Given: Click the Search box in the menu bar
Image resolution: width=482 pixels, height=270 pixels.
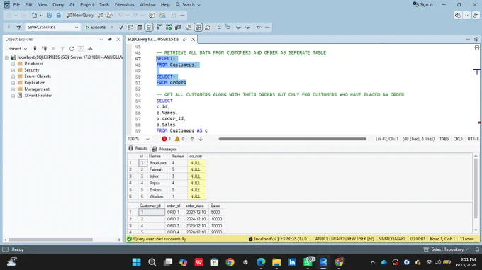Looking at the screenshot, I should point(188,5).
